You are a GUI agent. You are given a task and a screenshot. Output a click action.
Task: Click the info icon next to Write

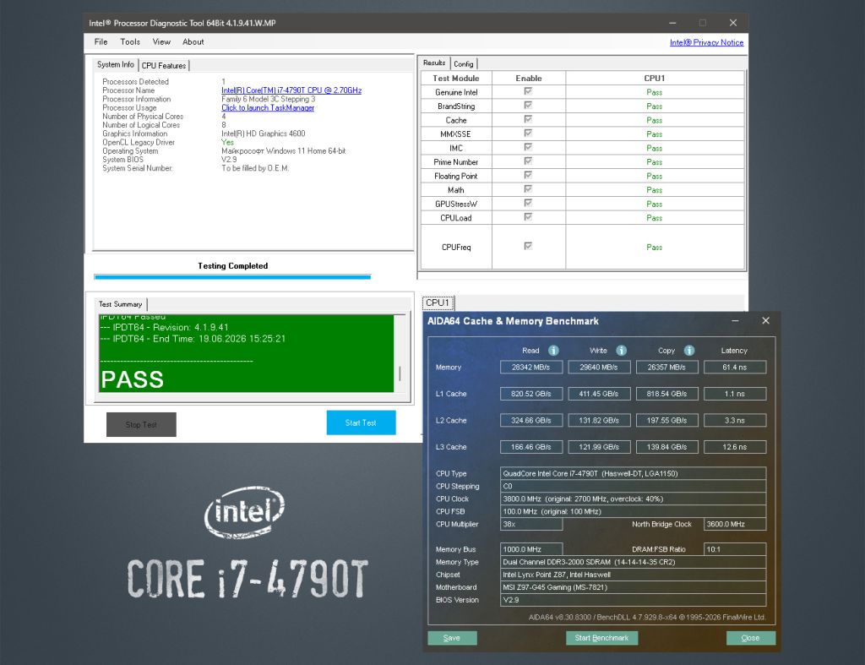click(x=621, y=351)
